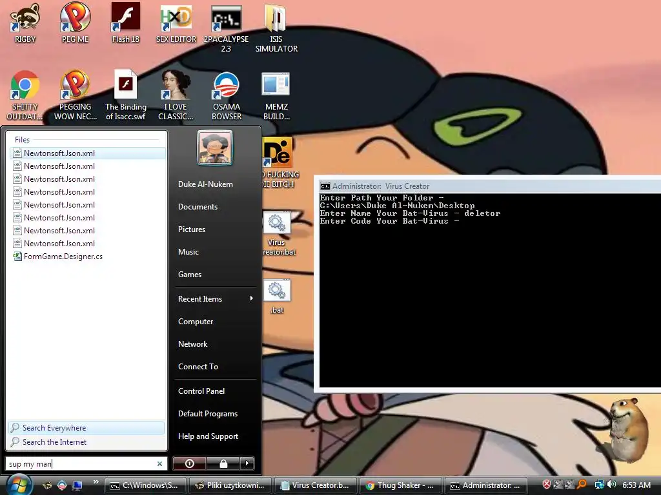Click the raccoon Quick Launch icon
Image resolution: width=661 pixels, height=495 pixels.
click(x=47, y=485)
